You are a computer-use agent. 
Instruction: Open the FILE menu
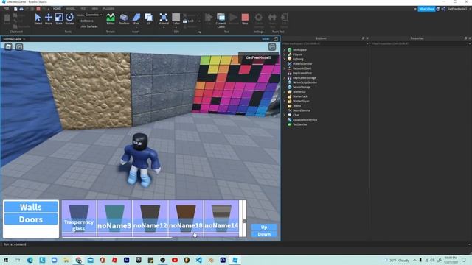(x=6, y=9)
